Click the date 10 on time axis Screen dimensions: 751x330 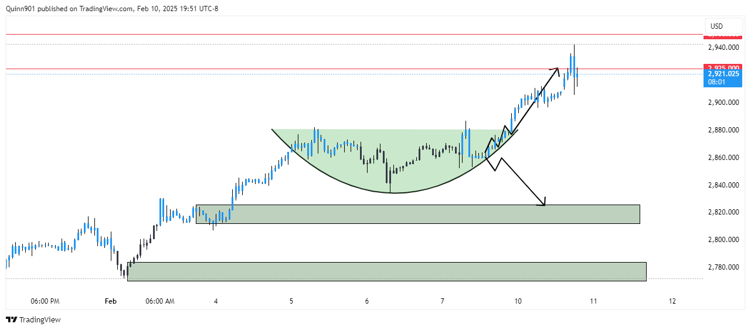click(x=518, y=301)
